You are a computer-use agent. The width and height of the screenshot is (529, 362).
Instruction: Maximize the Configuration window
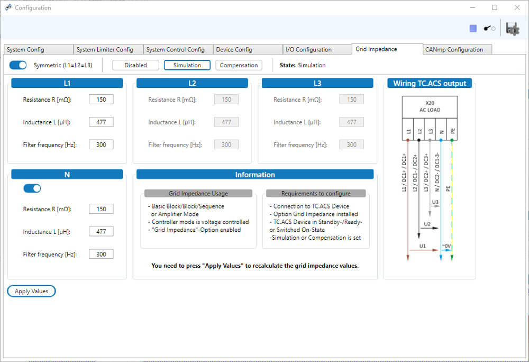pos(495,7)
